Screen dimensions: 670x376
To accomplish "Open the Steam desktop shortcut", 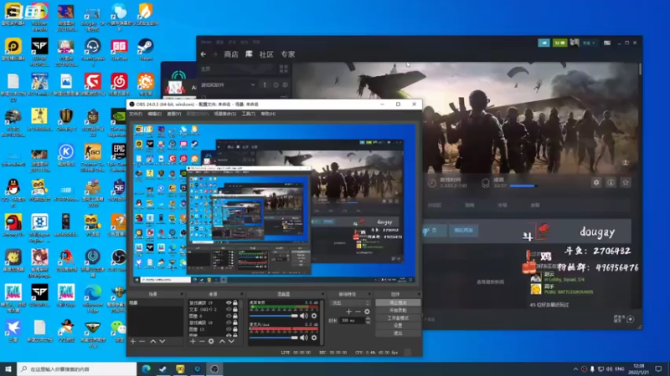I will click(x=146, y=50).
